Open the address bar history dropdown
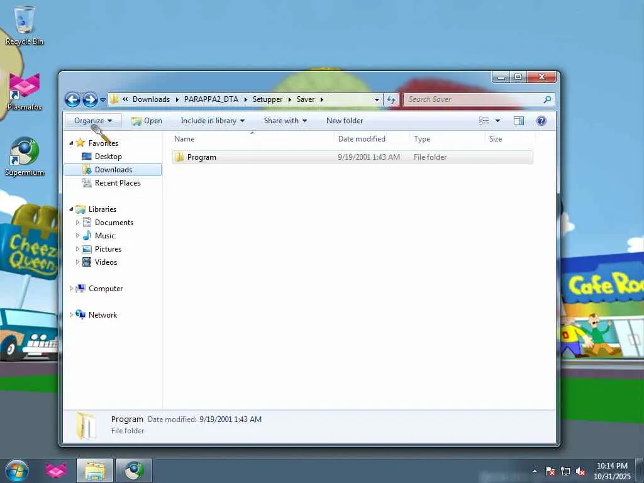The image size is (644, 483). pos(377,99)
